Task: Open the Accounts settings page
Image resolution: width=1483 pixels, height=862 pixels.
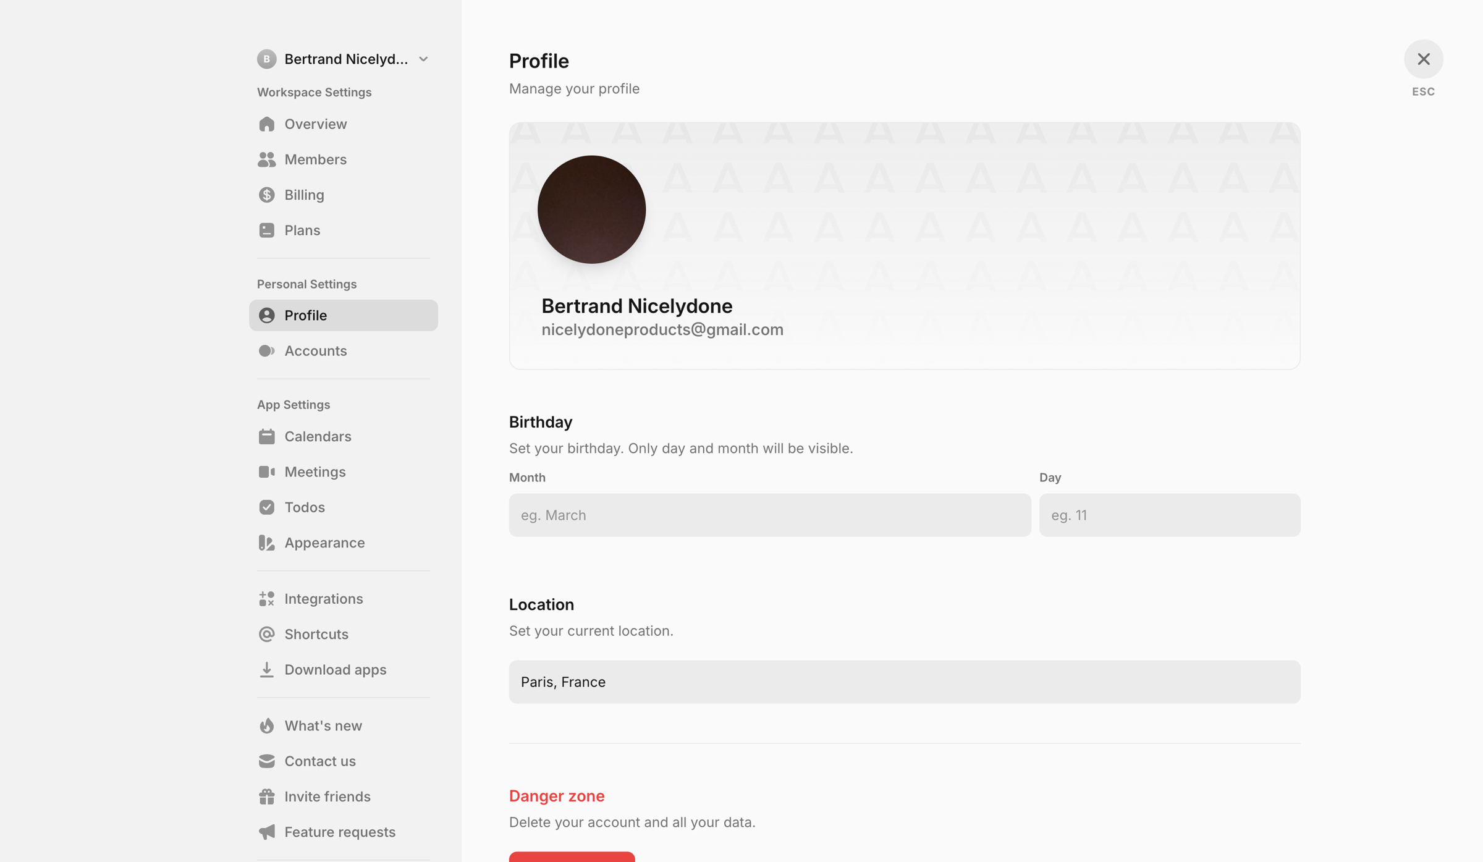Action: (343, 351)
